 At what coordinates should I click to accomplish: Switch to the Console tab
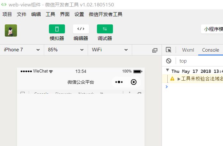coord(211,50)
